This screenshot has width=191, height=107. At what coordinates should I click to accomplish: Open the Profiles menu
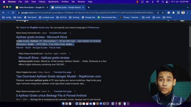click(65, 2)
